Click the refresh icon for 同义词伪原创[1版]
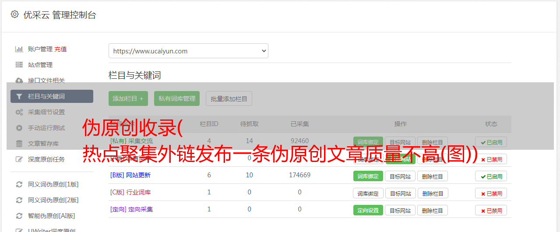The height and width of the screenshot is (232, 560). coord(19,184)
